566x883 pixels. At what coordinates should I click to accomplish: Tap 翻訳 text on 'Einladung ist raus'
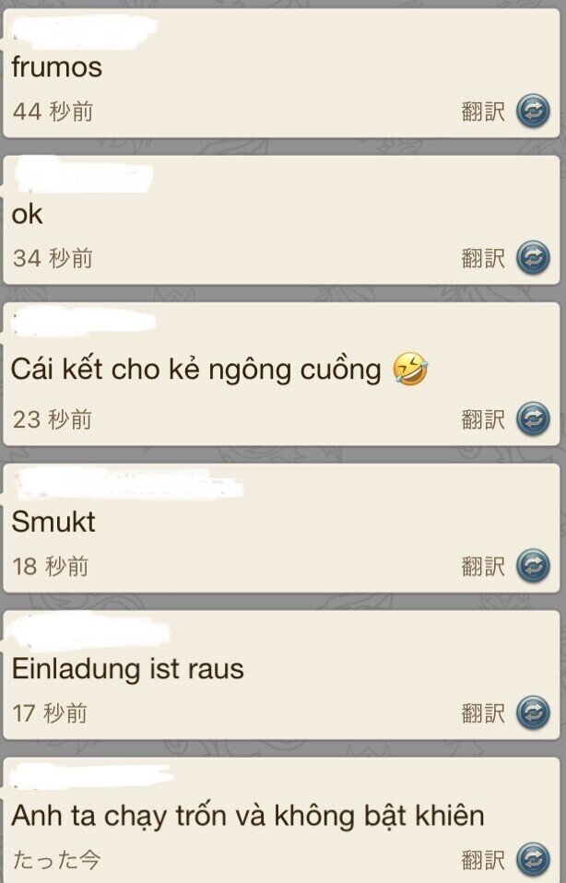tap(483, 712)
